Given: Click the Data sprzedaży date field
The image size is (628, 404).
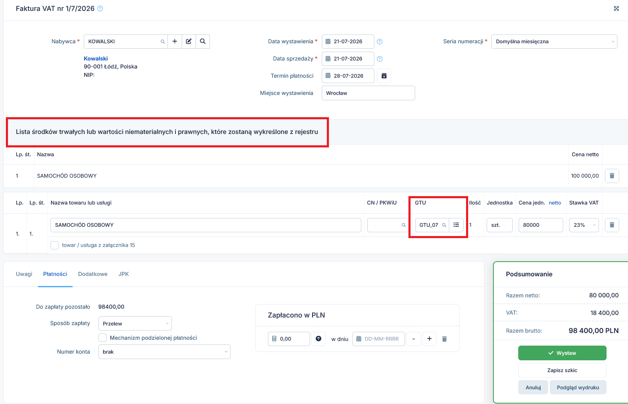Looking at the screenshot, I should (x=348, y=59).
